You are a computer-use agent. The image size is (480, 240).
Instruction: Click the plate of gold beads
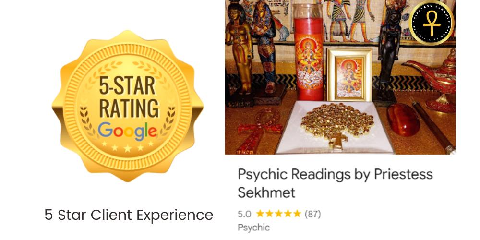click(x=334, y=127)
